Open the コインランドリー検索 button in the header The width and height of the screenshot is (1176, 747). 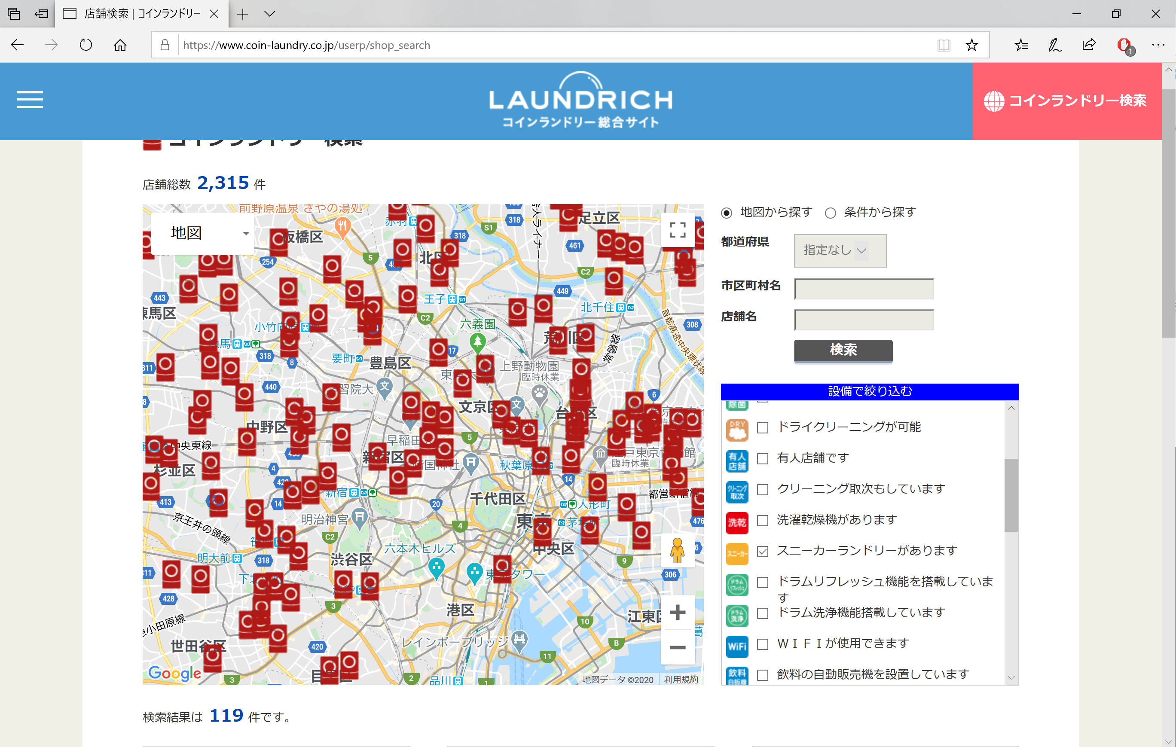click(x=1066, y=101)
